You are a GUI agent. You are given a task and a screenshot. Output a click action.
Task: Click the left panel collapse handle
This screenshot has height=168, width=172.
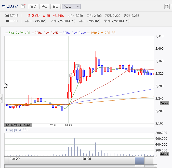[1, 99]
